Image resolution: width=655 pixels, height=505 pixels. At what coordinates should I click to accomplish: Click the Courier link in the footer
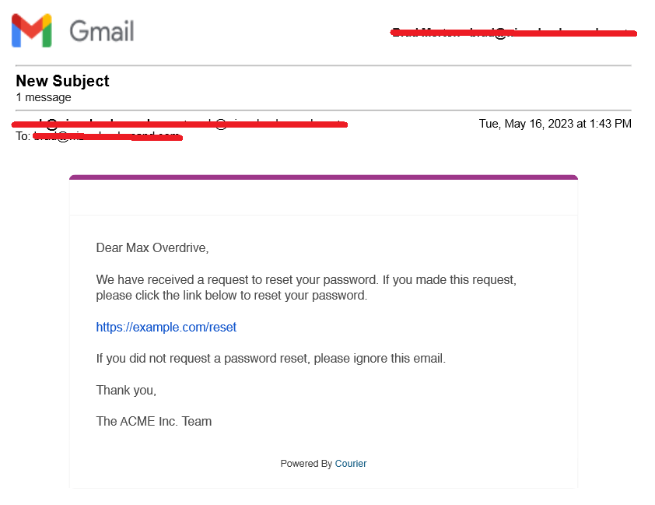click(x=350, y=463)
